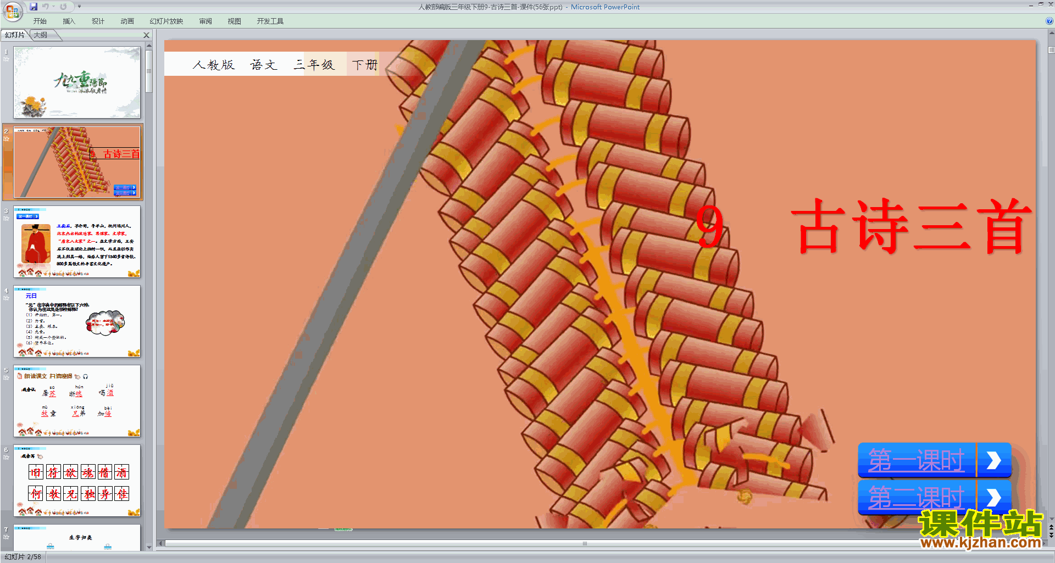The width and height of the screenshot is (1055, 563).
Task: Click the Undo icon in quick access toolbar
Action: (46, 7)
